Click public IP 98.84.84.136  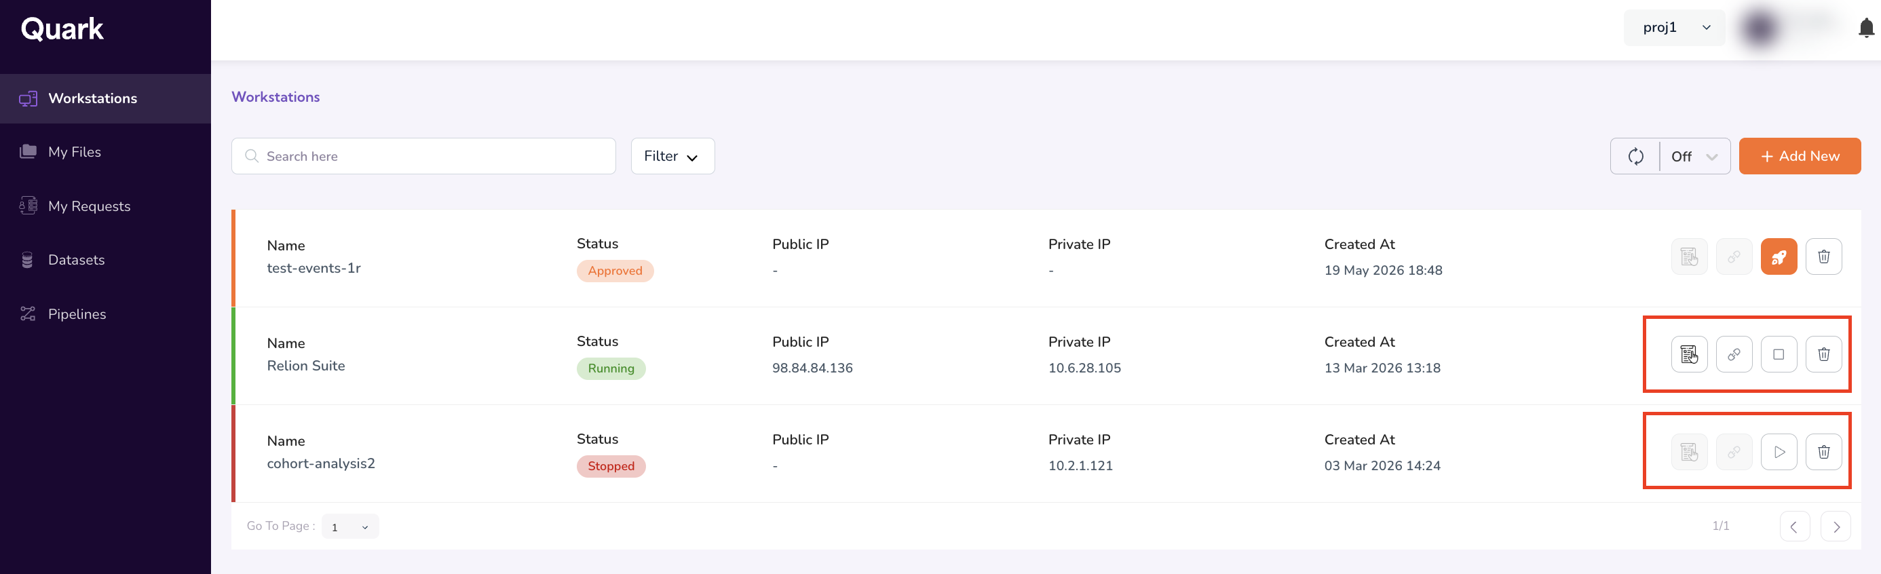coord(812,368)
